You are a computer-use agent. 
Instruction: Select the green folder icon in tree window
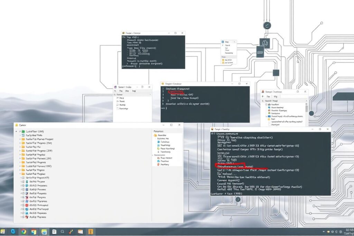click(23, 131)
